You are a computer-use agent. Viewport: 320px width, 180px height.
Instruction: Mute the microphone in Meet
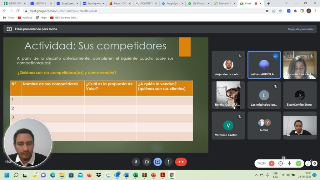tap(136, 162)
